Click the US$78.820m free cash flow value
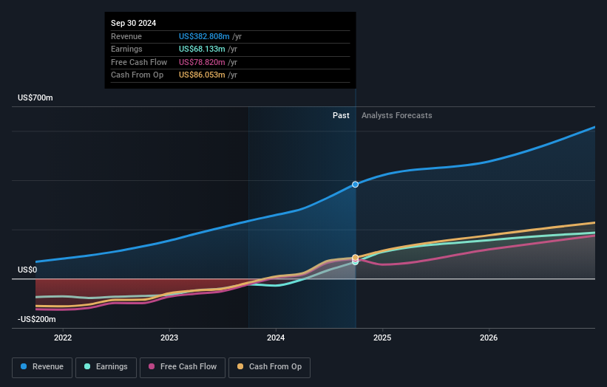Image resolution: width=607 pixels, height=387 pixels. [202, 62]
